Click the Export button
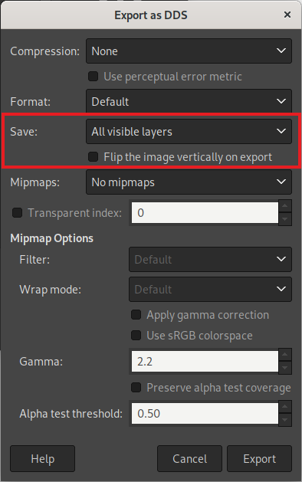Image resolution: width=302 pixels, height=482 pixels. pyautogui.click(x=259, y=459)
